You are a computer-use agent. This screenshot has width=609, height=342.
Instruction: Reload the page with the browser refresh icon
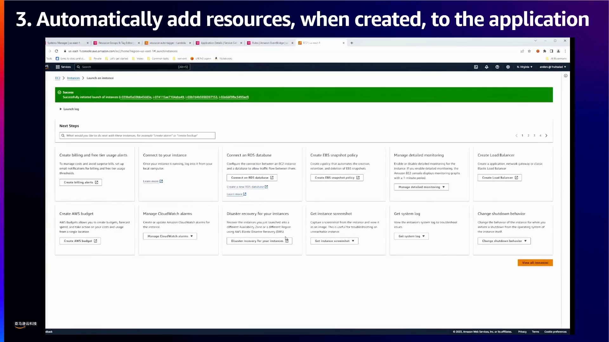(56, 51)
